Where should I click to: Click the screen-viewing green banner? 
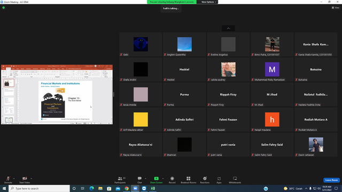click(172, 2)
